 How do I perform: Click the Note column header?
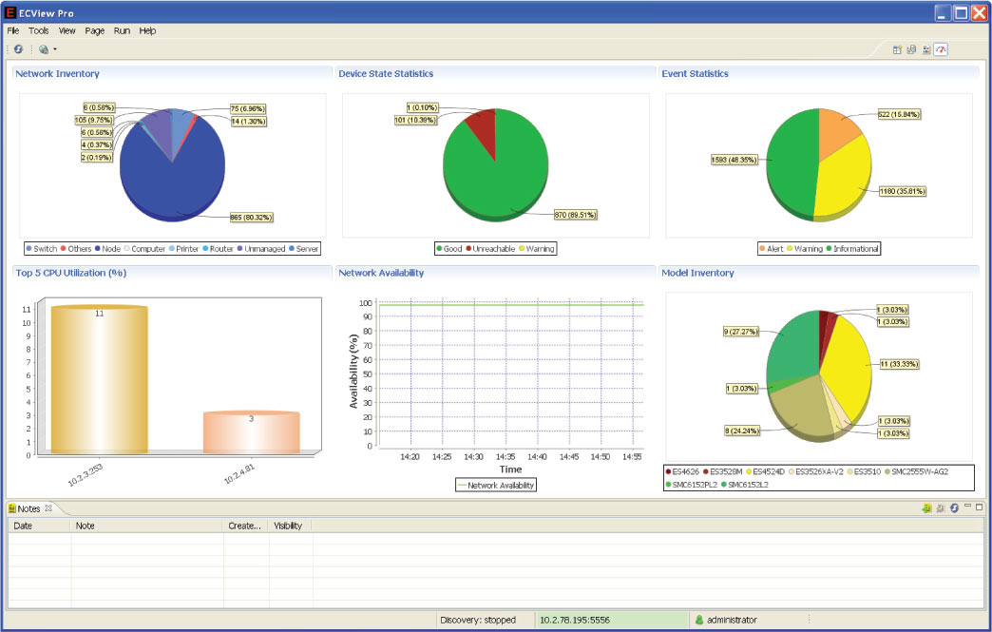coord(146,526)
